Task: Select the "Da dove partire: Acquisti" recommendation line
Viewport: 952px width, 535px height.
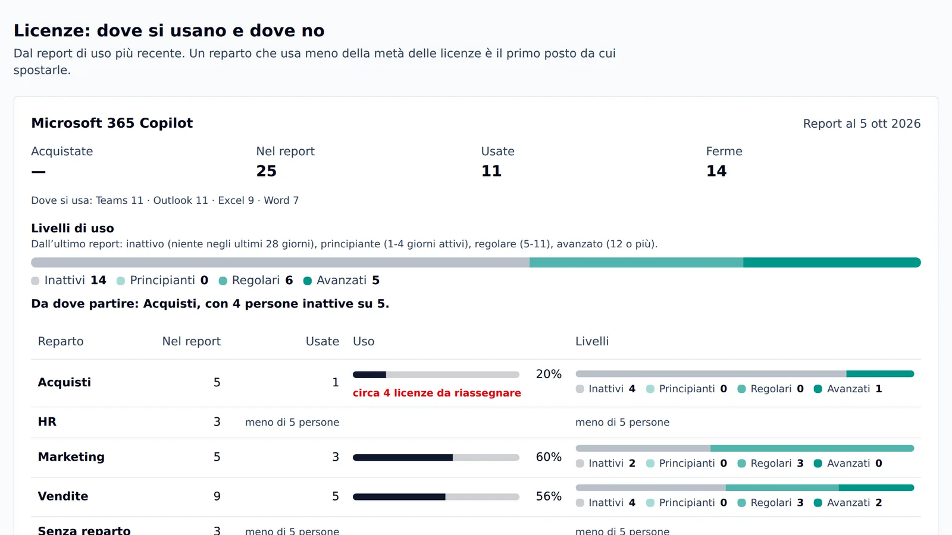Action: point(210,304)
